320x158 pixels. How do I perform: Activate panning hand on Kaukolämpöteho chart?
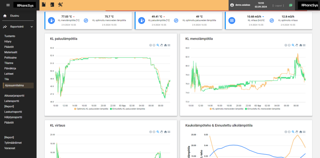[x=297, y=132]
